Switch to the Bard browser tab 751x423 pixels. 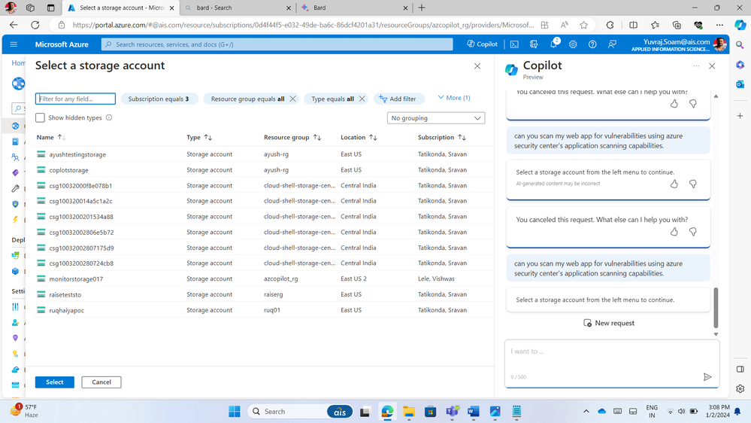pos(354,8)
